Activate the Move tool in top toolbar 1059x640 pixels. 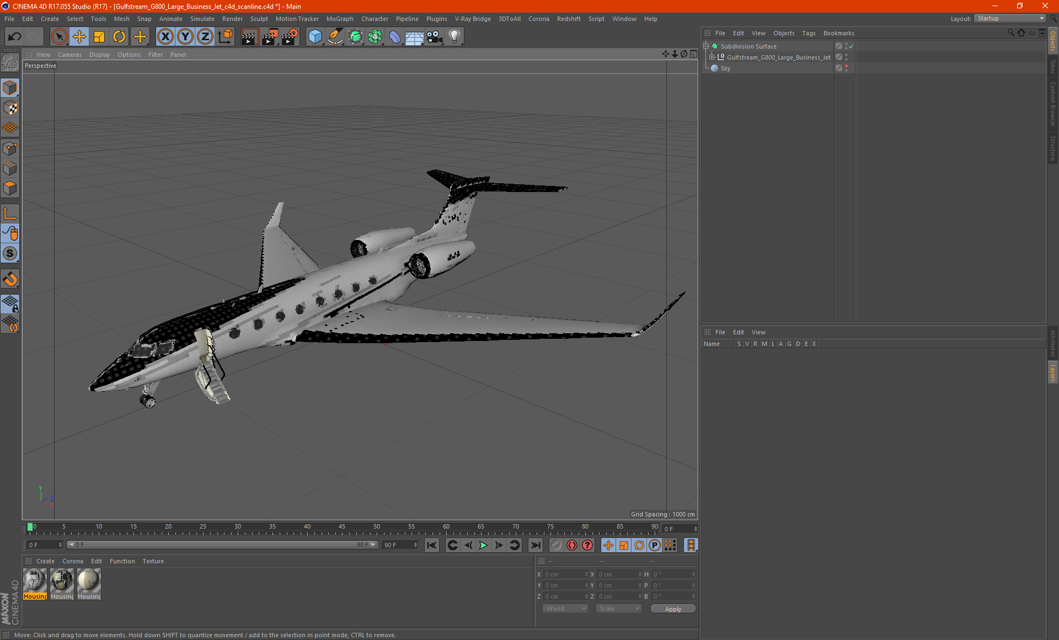tap(79, 37)
